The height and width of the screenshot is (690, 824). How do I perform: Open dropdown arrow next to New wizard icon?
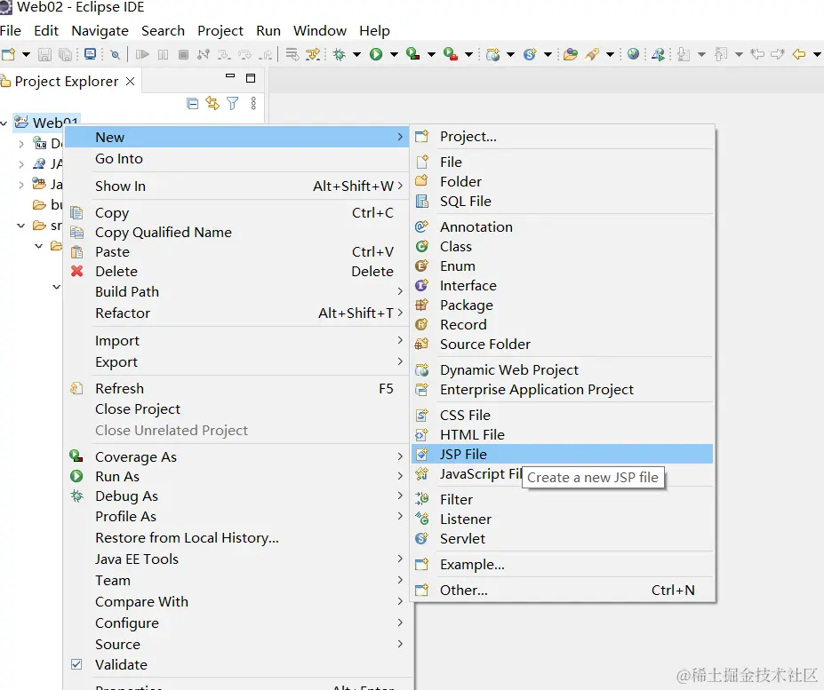tap(26, 54)
